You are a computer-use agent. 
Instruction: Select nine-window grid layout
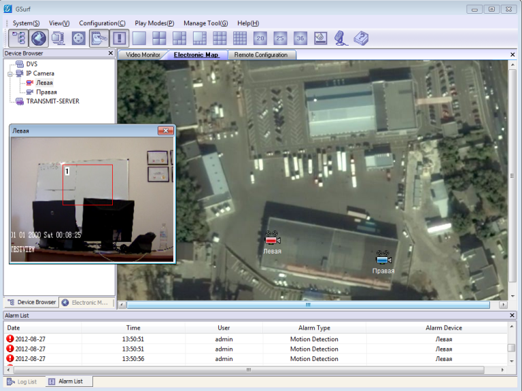coord(220,38)
